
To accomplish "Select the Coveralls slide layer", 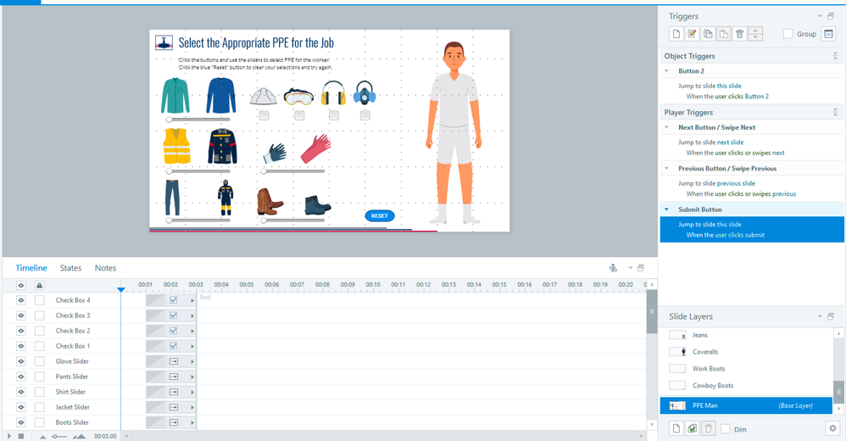I will [749, 352].
